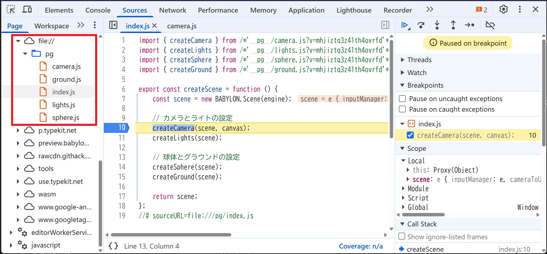Open the issues counter showing 2 issues
This screenshot has height=254, width=547.
(x=481, y=9)
